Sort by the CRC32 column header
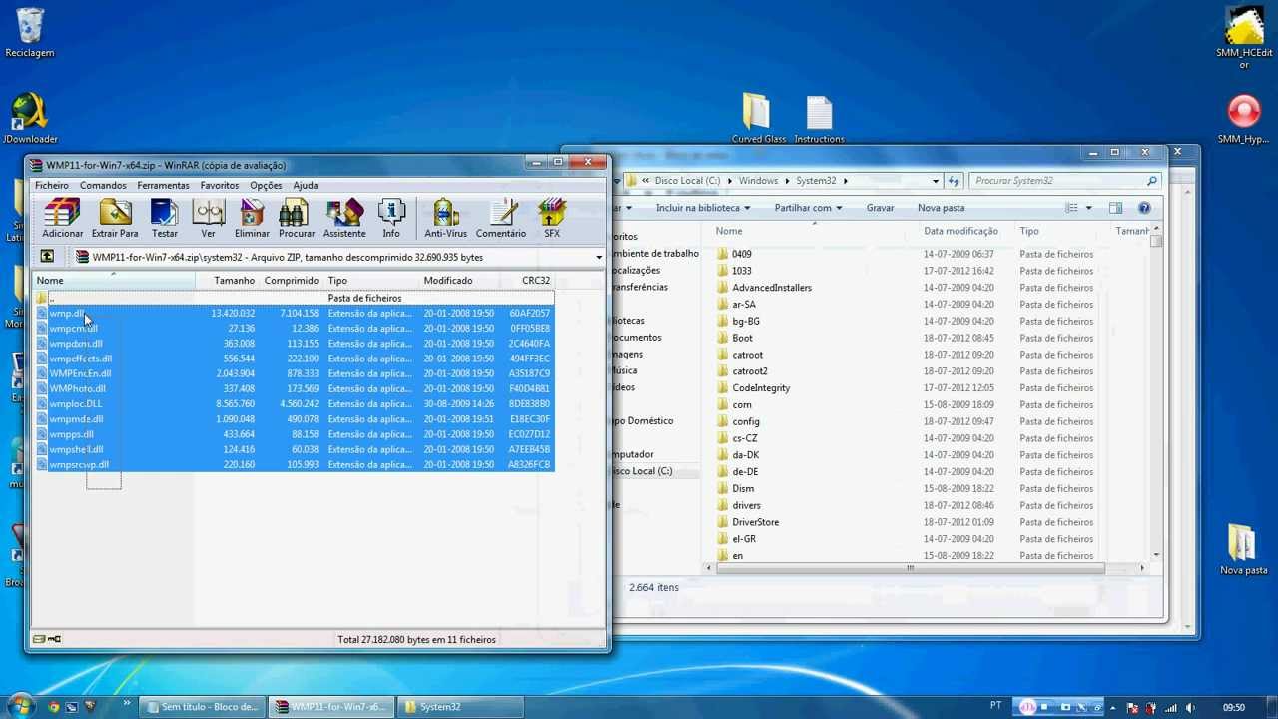Image resolution: width=1278 pixels, height=719 pixels. coord(529,281)
